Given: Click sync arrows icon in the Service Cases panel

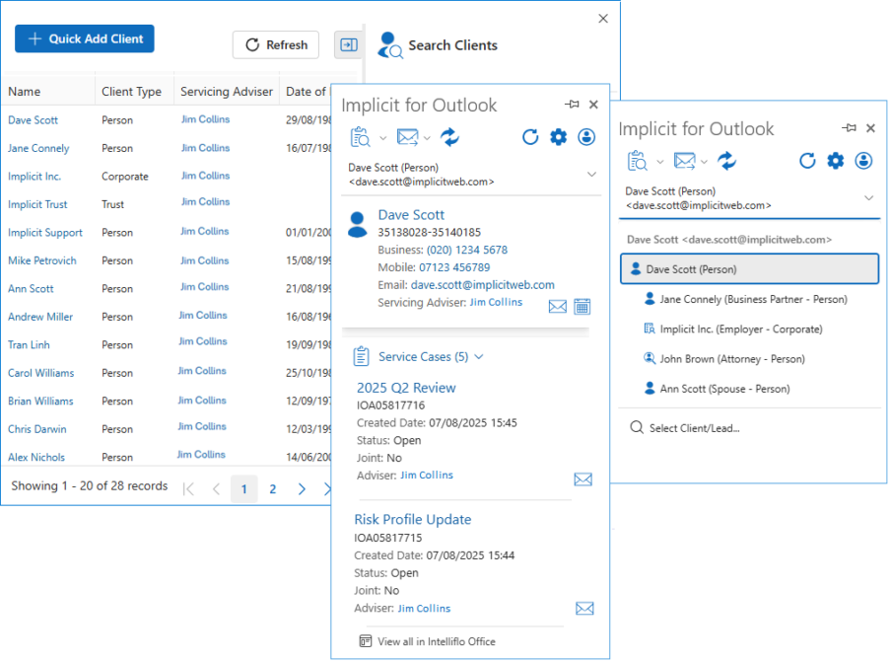Looking at the screenshot, I should point(450,137).
